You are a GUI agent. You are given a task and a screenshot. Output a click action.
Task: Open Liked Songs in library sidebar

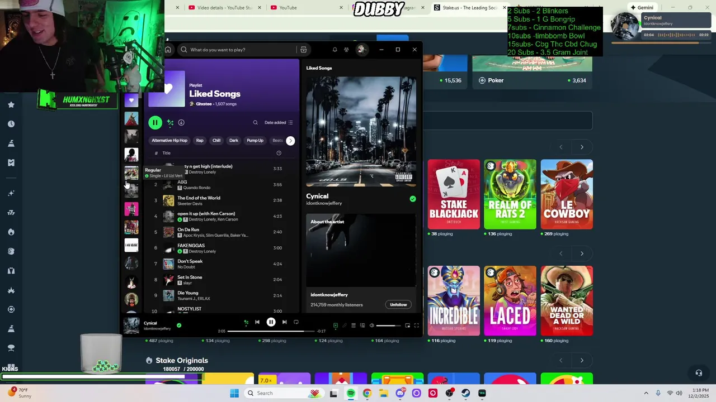click(131, 100)
